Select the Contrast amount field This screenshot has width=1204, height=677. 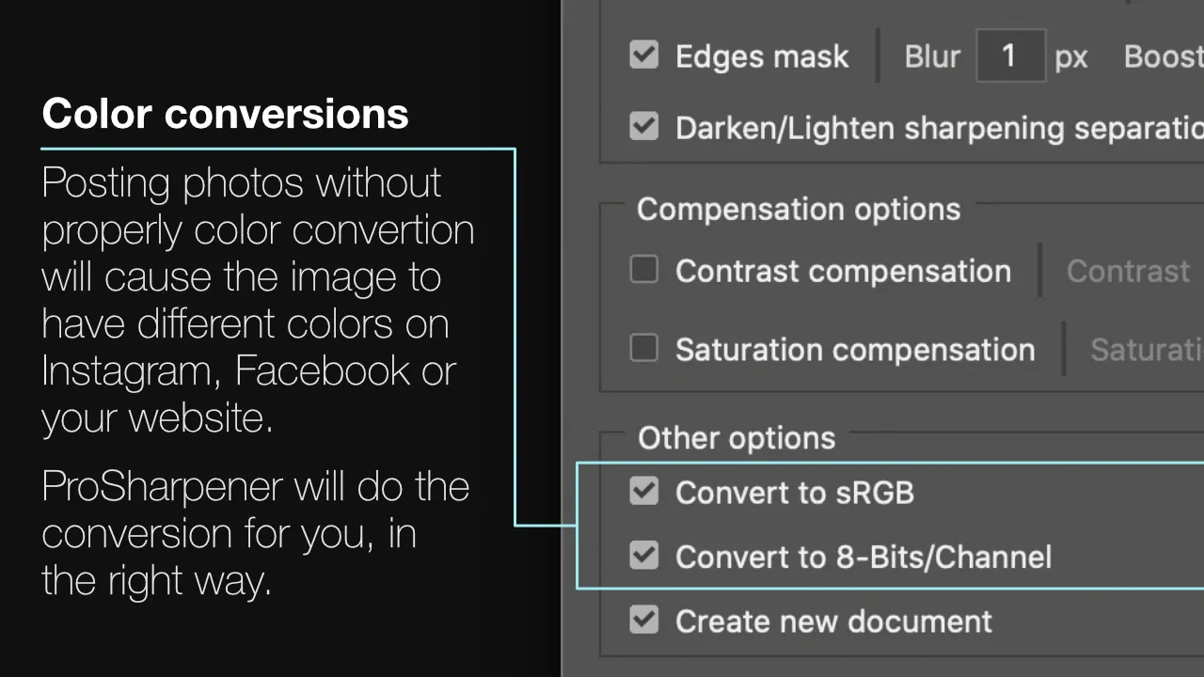1128,271
